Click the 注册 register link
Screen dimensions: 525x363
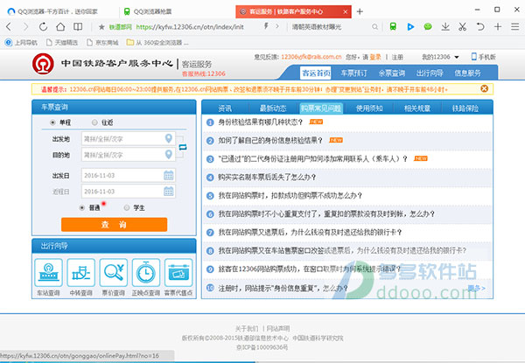[x=397, y=57]
